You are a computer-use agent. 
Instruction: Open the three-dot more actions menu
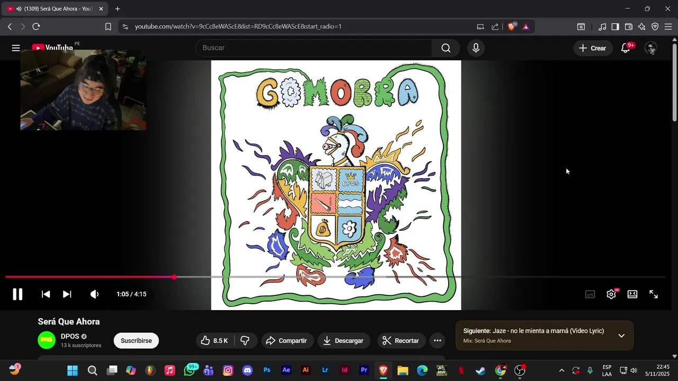tap(438, 341)
